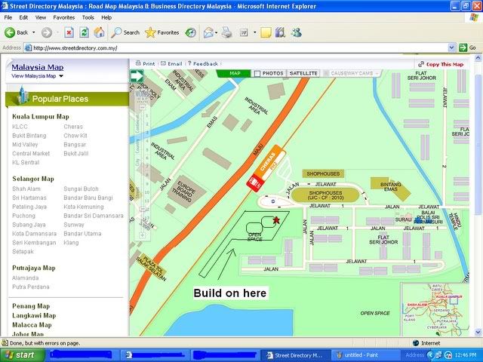Switch to the SATELLITE tab
Screen dimensions: 483x362
click(x=303, y=74)
